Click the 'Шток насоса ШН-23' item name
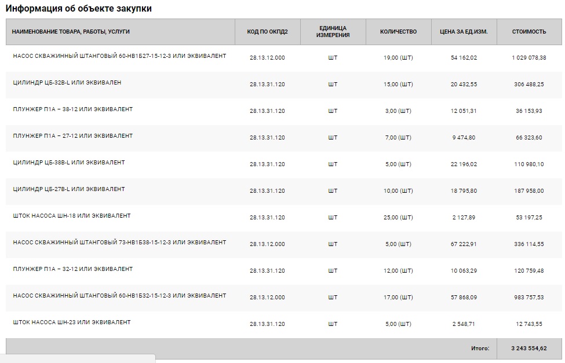565x363 pixels. click(x=71, y=322)
